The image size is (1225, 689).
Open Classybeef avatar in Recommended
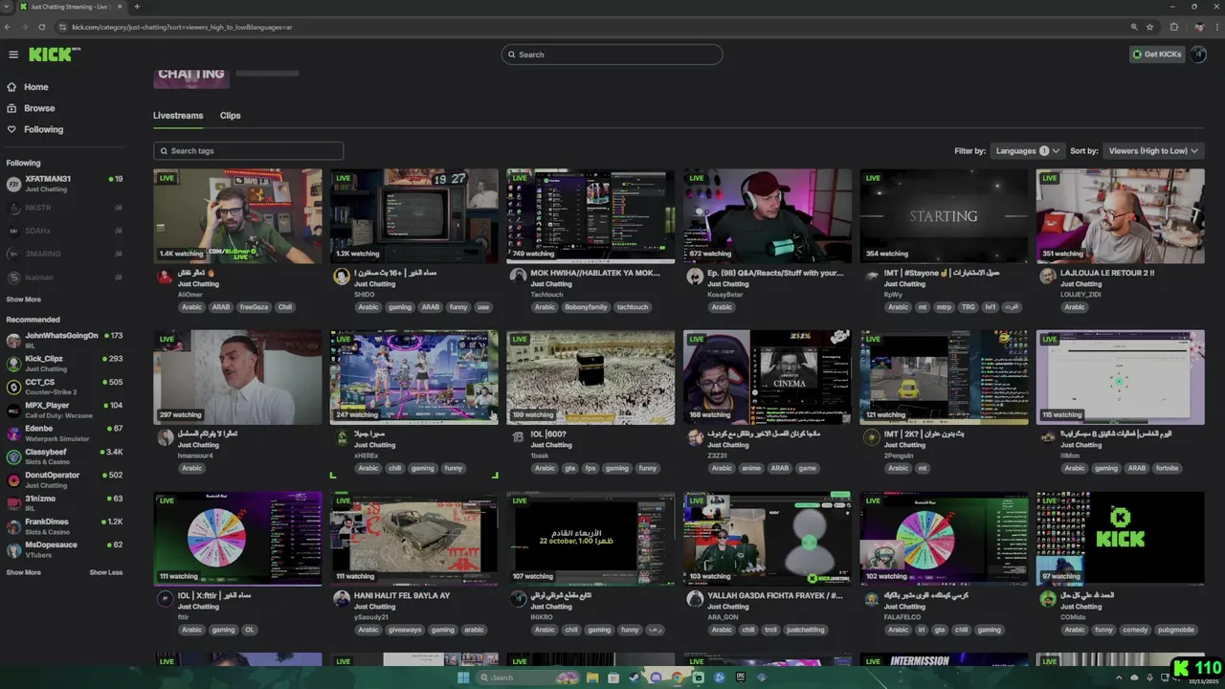click(13, 456)
